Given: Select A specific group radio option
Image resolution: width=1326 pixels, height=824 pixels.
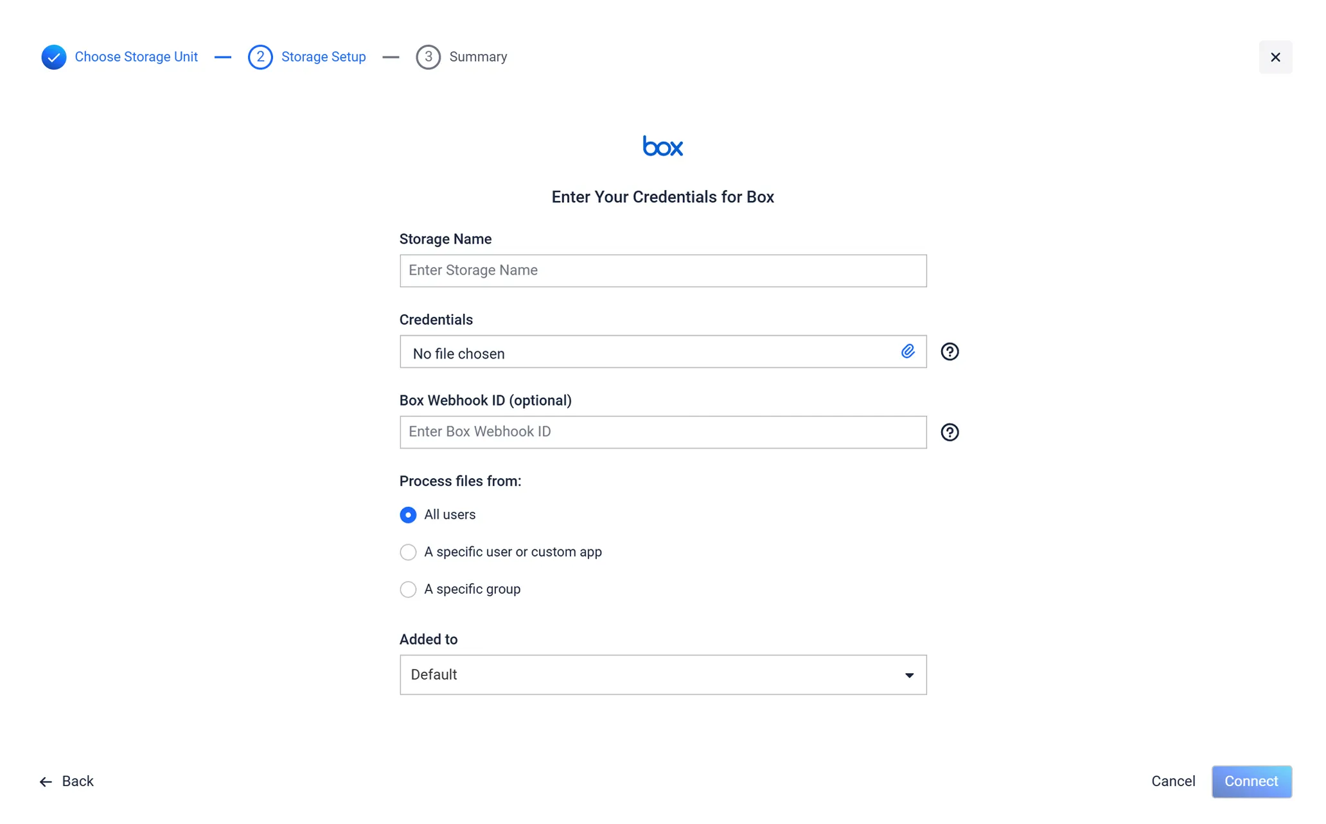Looking at the screenshot, I should coord(408,590).
